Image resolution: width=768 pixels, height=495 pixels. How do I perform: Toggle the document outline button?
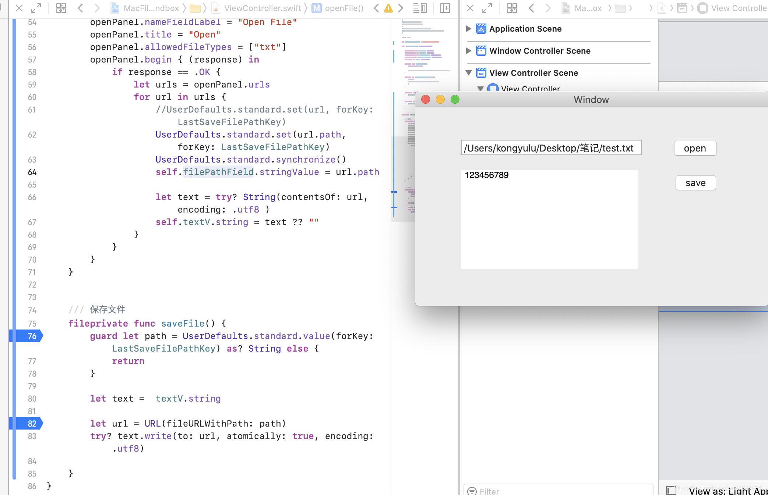click(x=671, y=490)
